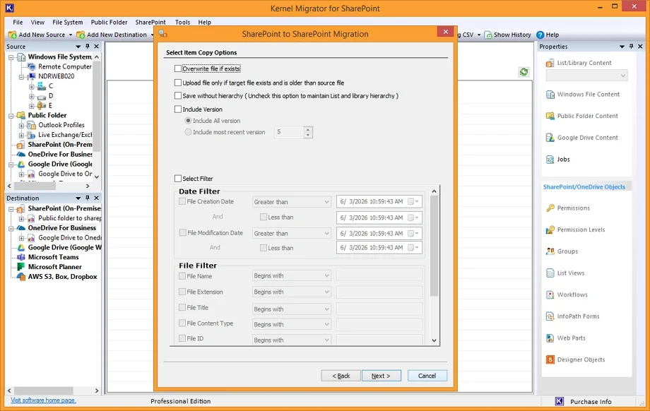Screen dimensions: 650x411
Task: Select the AWS S3, Box, Dropbox icon
Action: [x=20, y=277]
